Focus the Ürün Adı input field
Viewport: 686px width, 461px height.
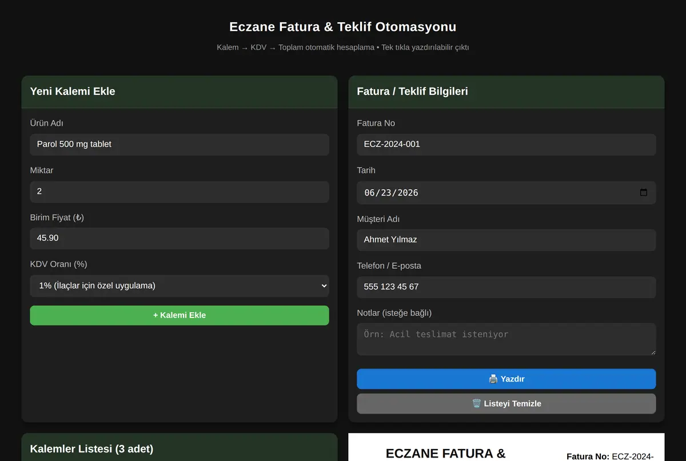(x=180, y=144)
